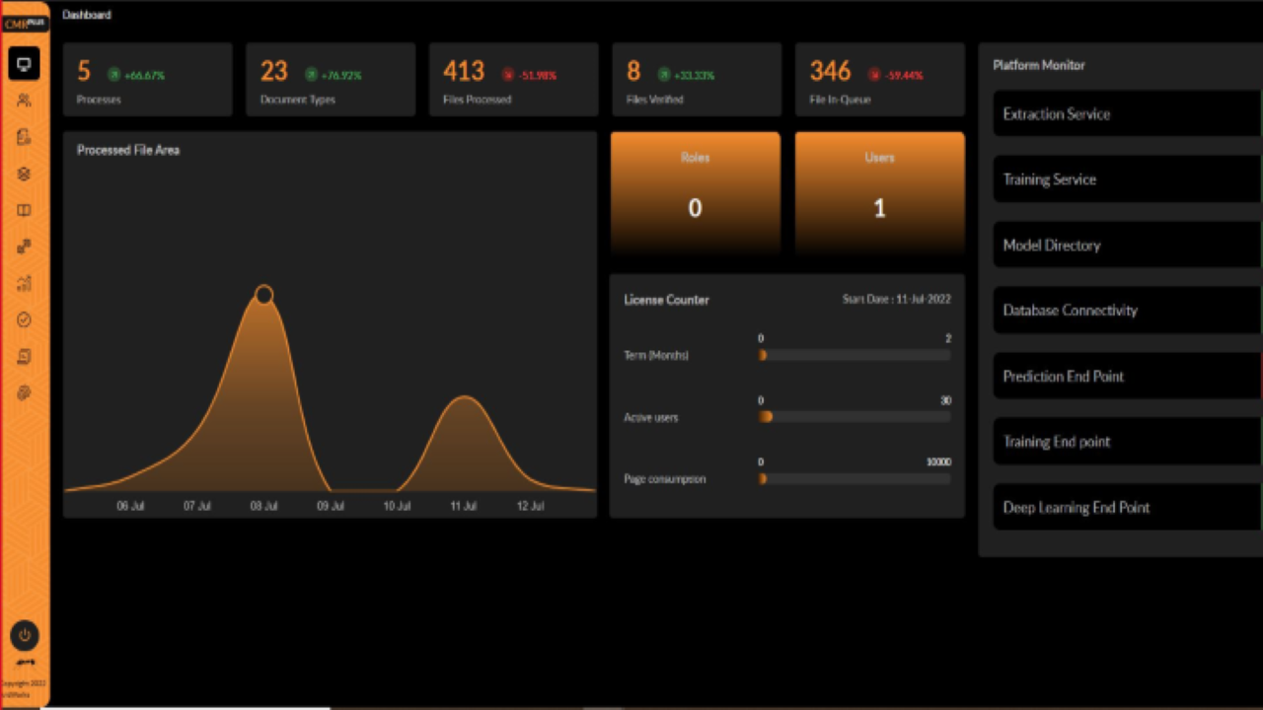
Task: Open the bar chart analytics icon
Action: pyautogui.click(x=25, y=283)
